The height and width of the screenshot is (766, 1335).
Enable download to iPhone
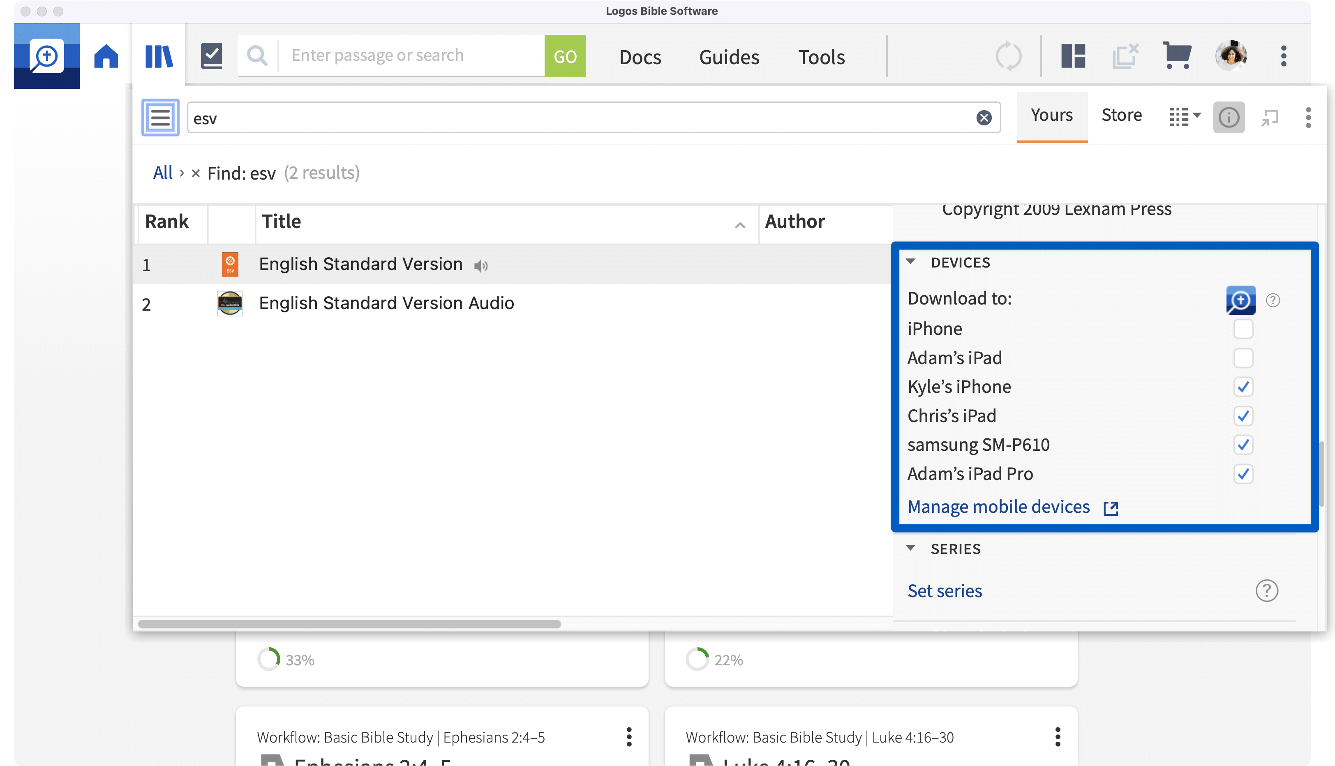tap(1243, 329)
